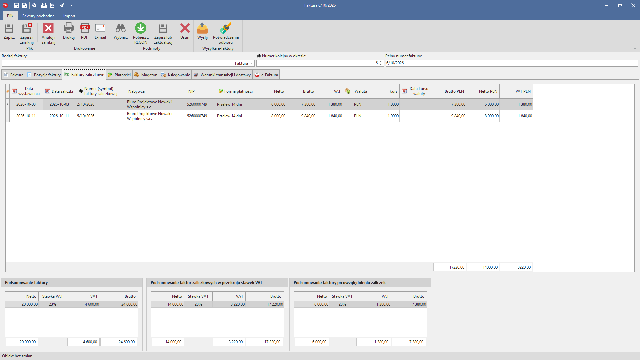Screen dimensions: 640x360
Task: Click the Wyślij e-invoice icon
Action: (202, 28)
